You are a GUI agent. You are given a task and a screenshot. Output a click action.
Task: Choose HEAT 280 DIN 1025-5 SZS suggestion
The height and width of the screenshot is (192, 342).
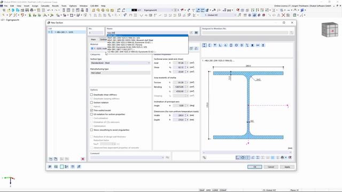[147, 38]
